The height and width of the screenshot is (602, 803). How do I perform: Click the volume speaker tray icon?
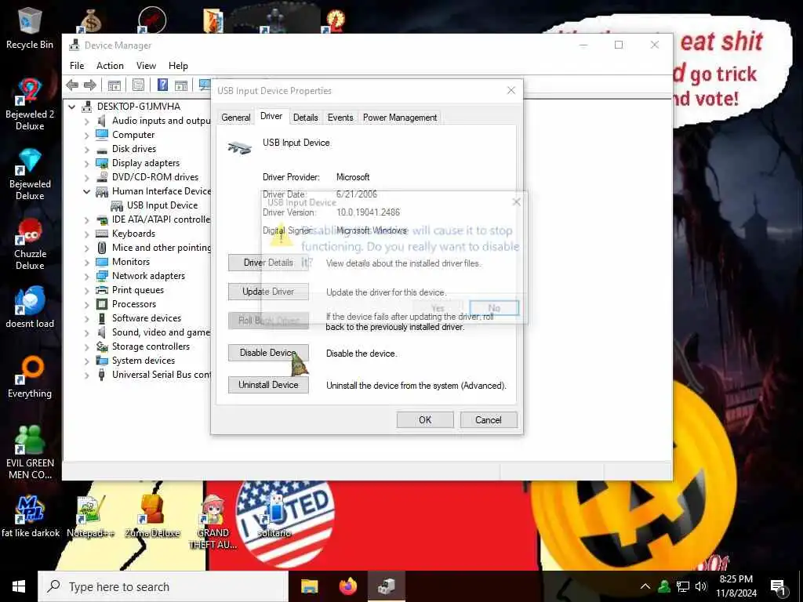tap(701, 586)
